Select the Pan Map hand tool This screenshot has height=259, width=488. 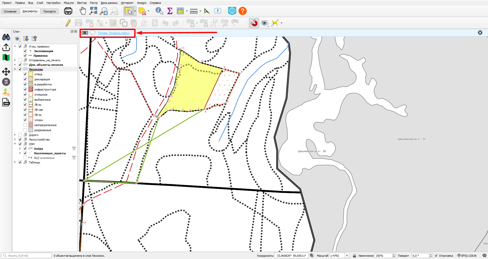[x=83, y=11]
